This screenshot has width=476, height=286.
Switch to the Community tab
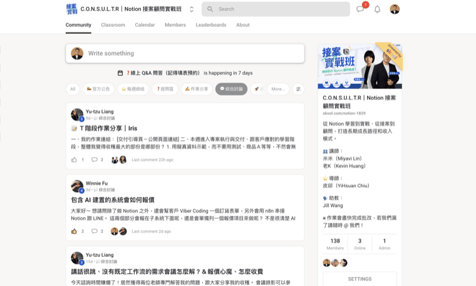click(78, 25)
